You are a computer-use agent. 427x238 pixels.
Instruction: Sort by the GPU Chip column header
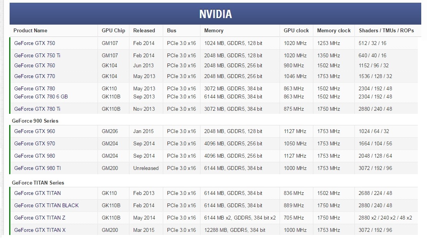pyautogui.click(x=113, y=30)
